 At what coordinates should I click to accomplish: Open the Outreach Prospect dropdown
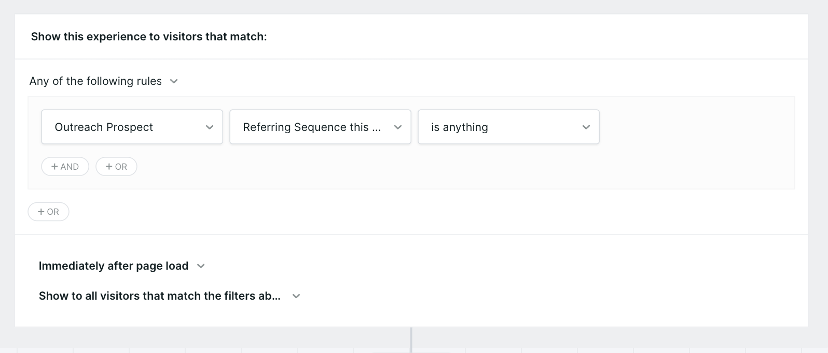tap(132, 127)
